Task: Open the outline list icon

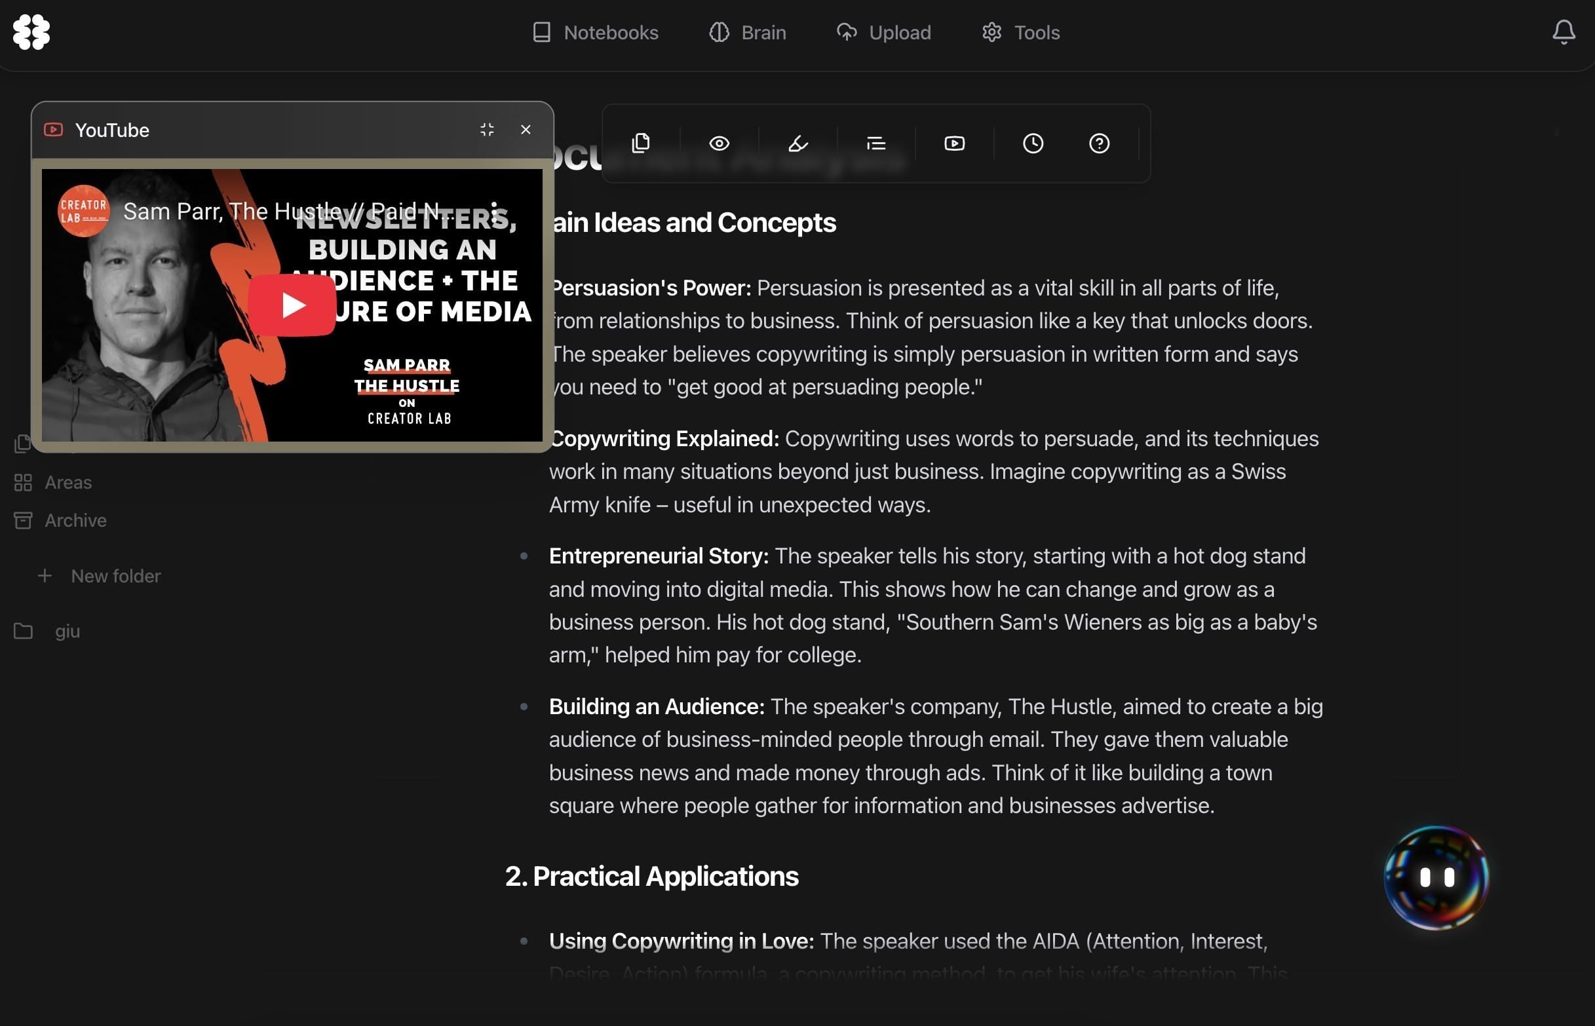Action: pos(875,143)
